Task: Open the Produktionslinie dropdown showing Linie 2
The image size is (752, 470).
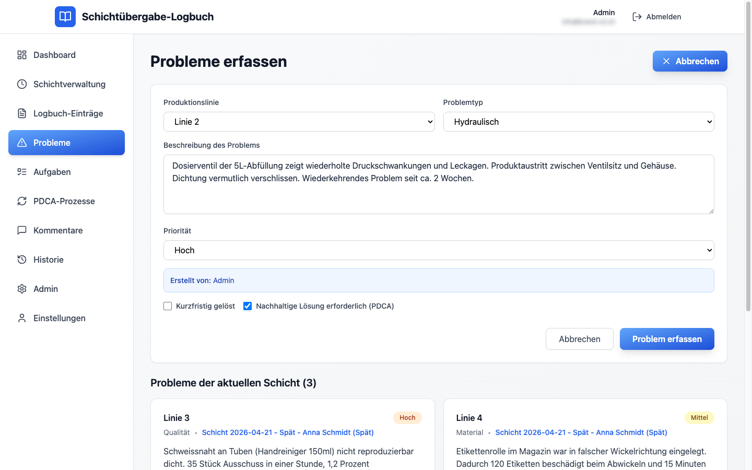Action: pos(299,122)
